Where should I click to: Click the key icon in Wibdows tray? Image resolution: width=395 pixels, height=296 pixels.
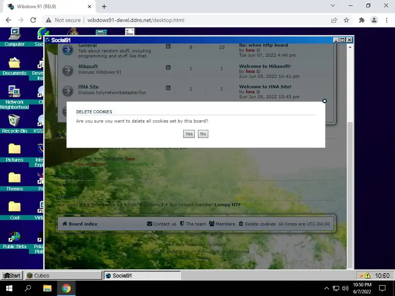click(361, 276)
